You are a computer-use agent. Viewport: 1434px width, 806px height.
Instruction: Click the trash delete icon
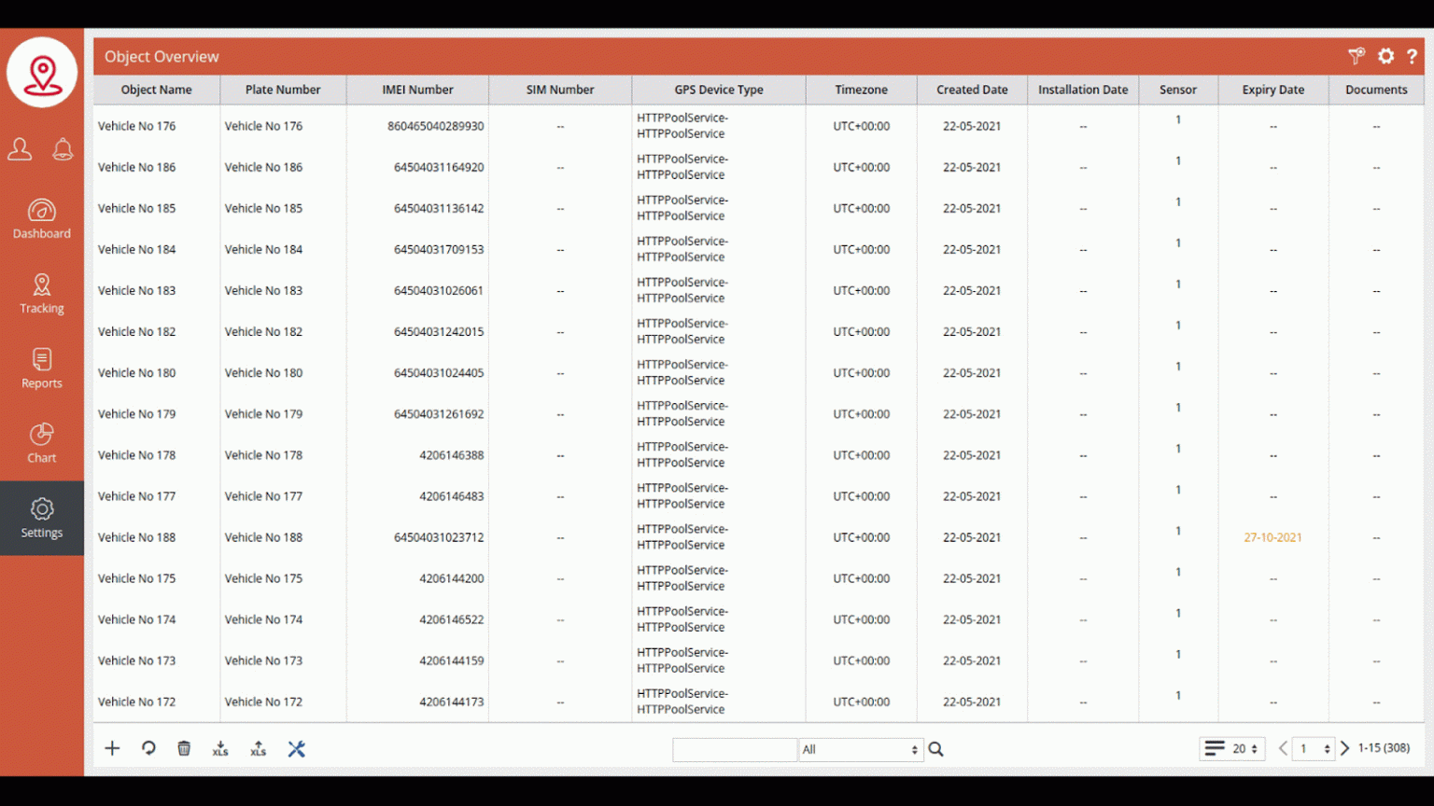click(x=184, y=748)
